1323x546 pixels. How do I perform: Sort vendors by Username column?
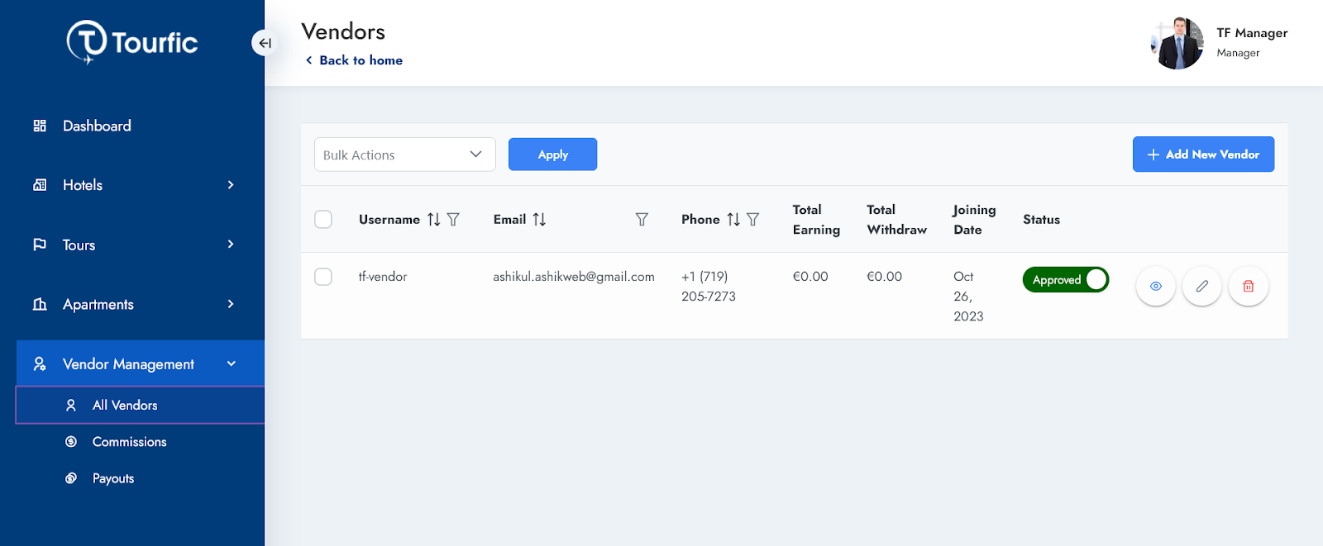coord(433,220)
